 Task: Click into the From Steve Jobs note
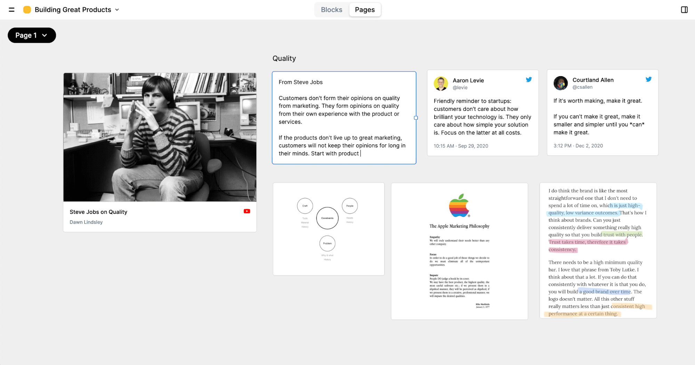click(344, 118)
